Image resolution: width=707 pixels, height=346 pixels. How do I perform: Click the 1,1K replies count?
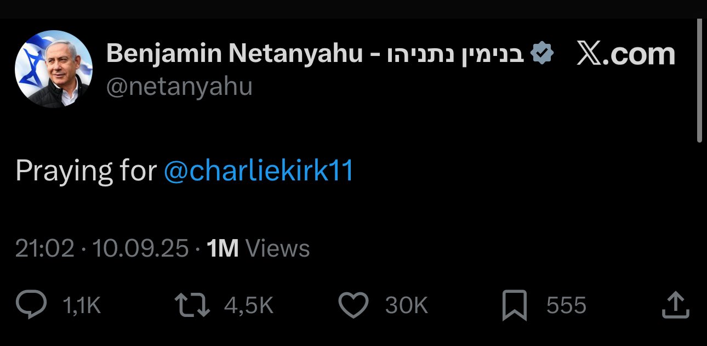[x=82, y=305]
